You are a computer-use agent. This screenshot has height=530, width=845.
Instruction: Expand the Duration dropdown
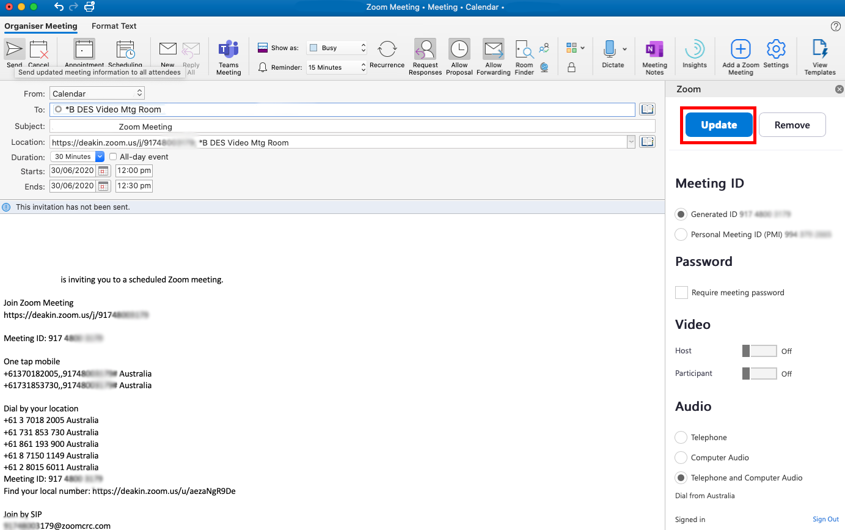(100, 157)
